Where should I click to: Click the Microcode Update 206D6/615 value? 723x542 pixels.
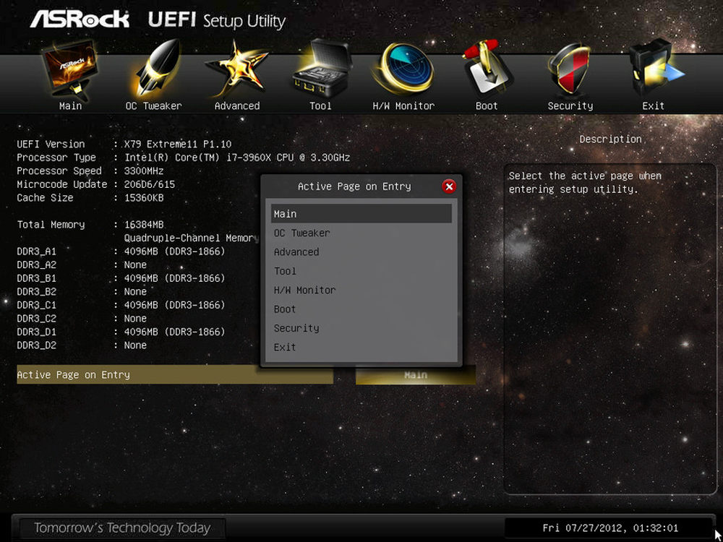point(150,184)
